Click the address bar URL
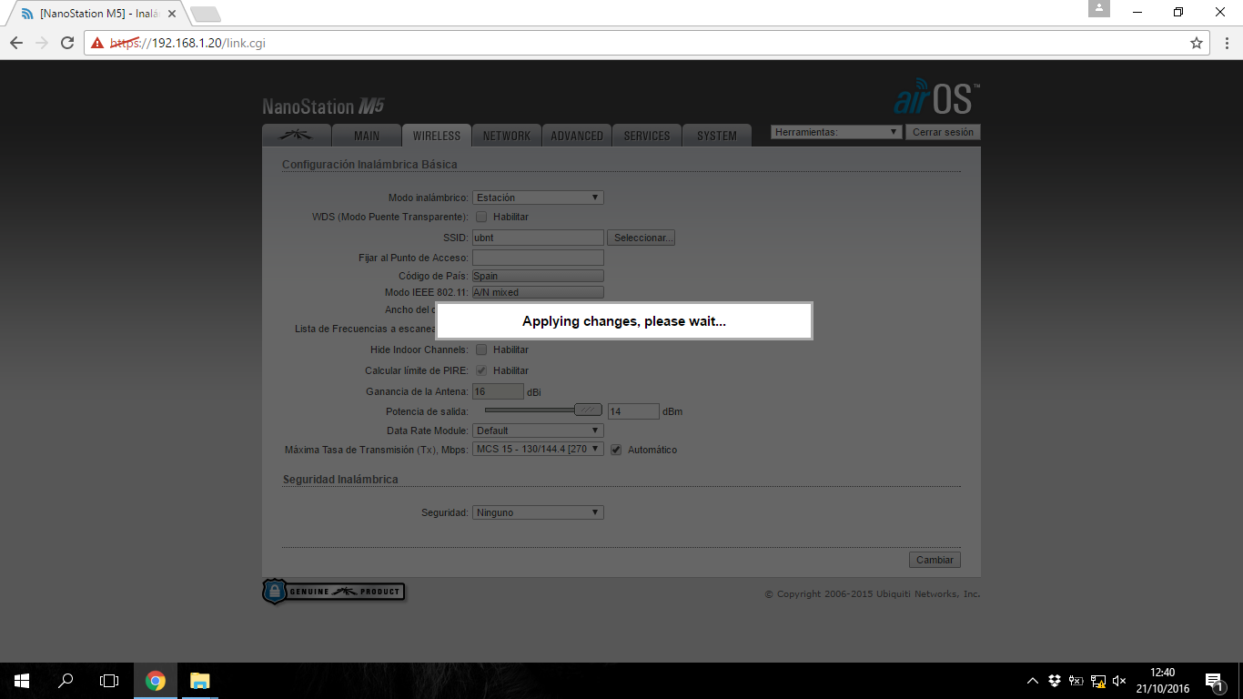 pyautogui.click(x=188, y=43)
